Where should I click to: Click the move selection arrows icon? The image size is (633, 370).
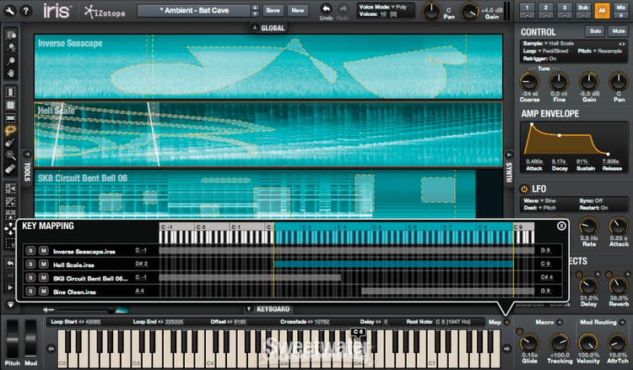click(9, 229)
